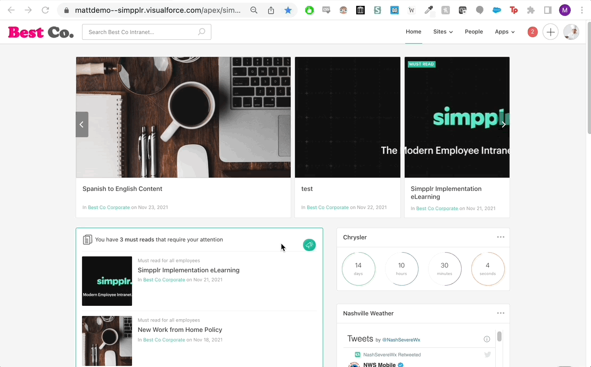Image resolution: width=591 pixels, height=367 pixels.
Task: Click the main page vertical scrollbar
Action: point(589,77)
